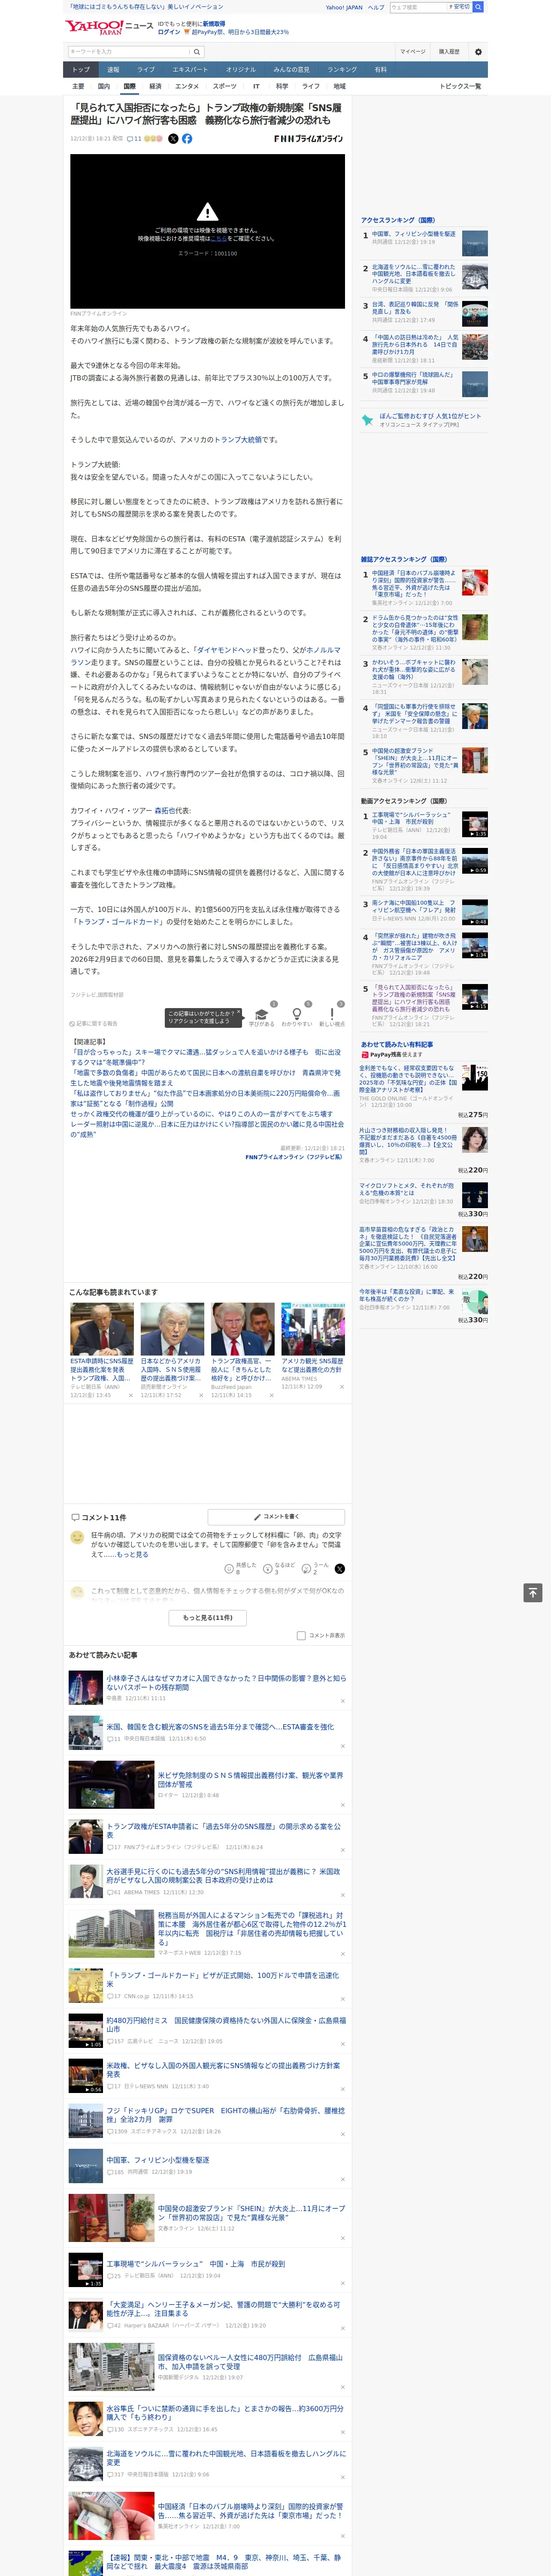The width and height of the screenshot is (551, 2576).
Task: Open the article comment count bubble (11)
Action: 134,139
